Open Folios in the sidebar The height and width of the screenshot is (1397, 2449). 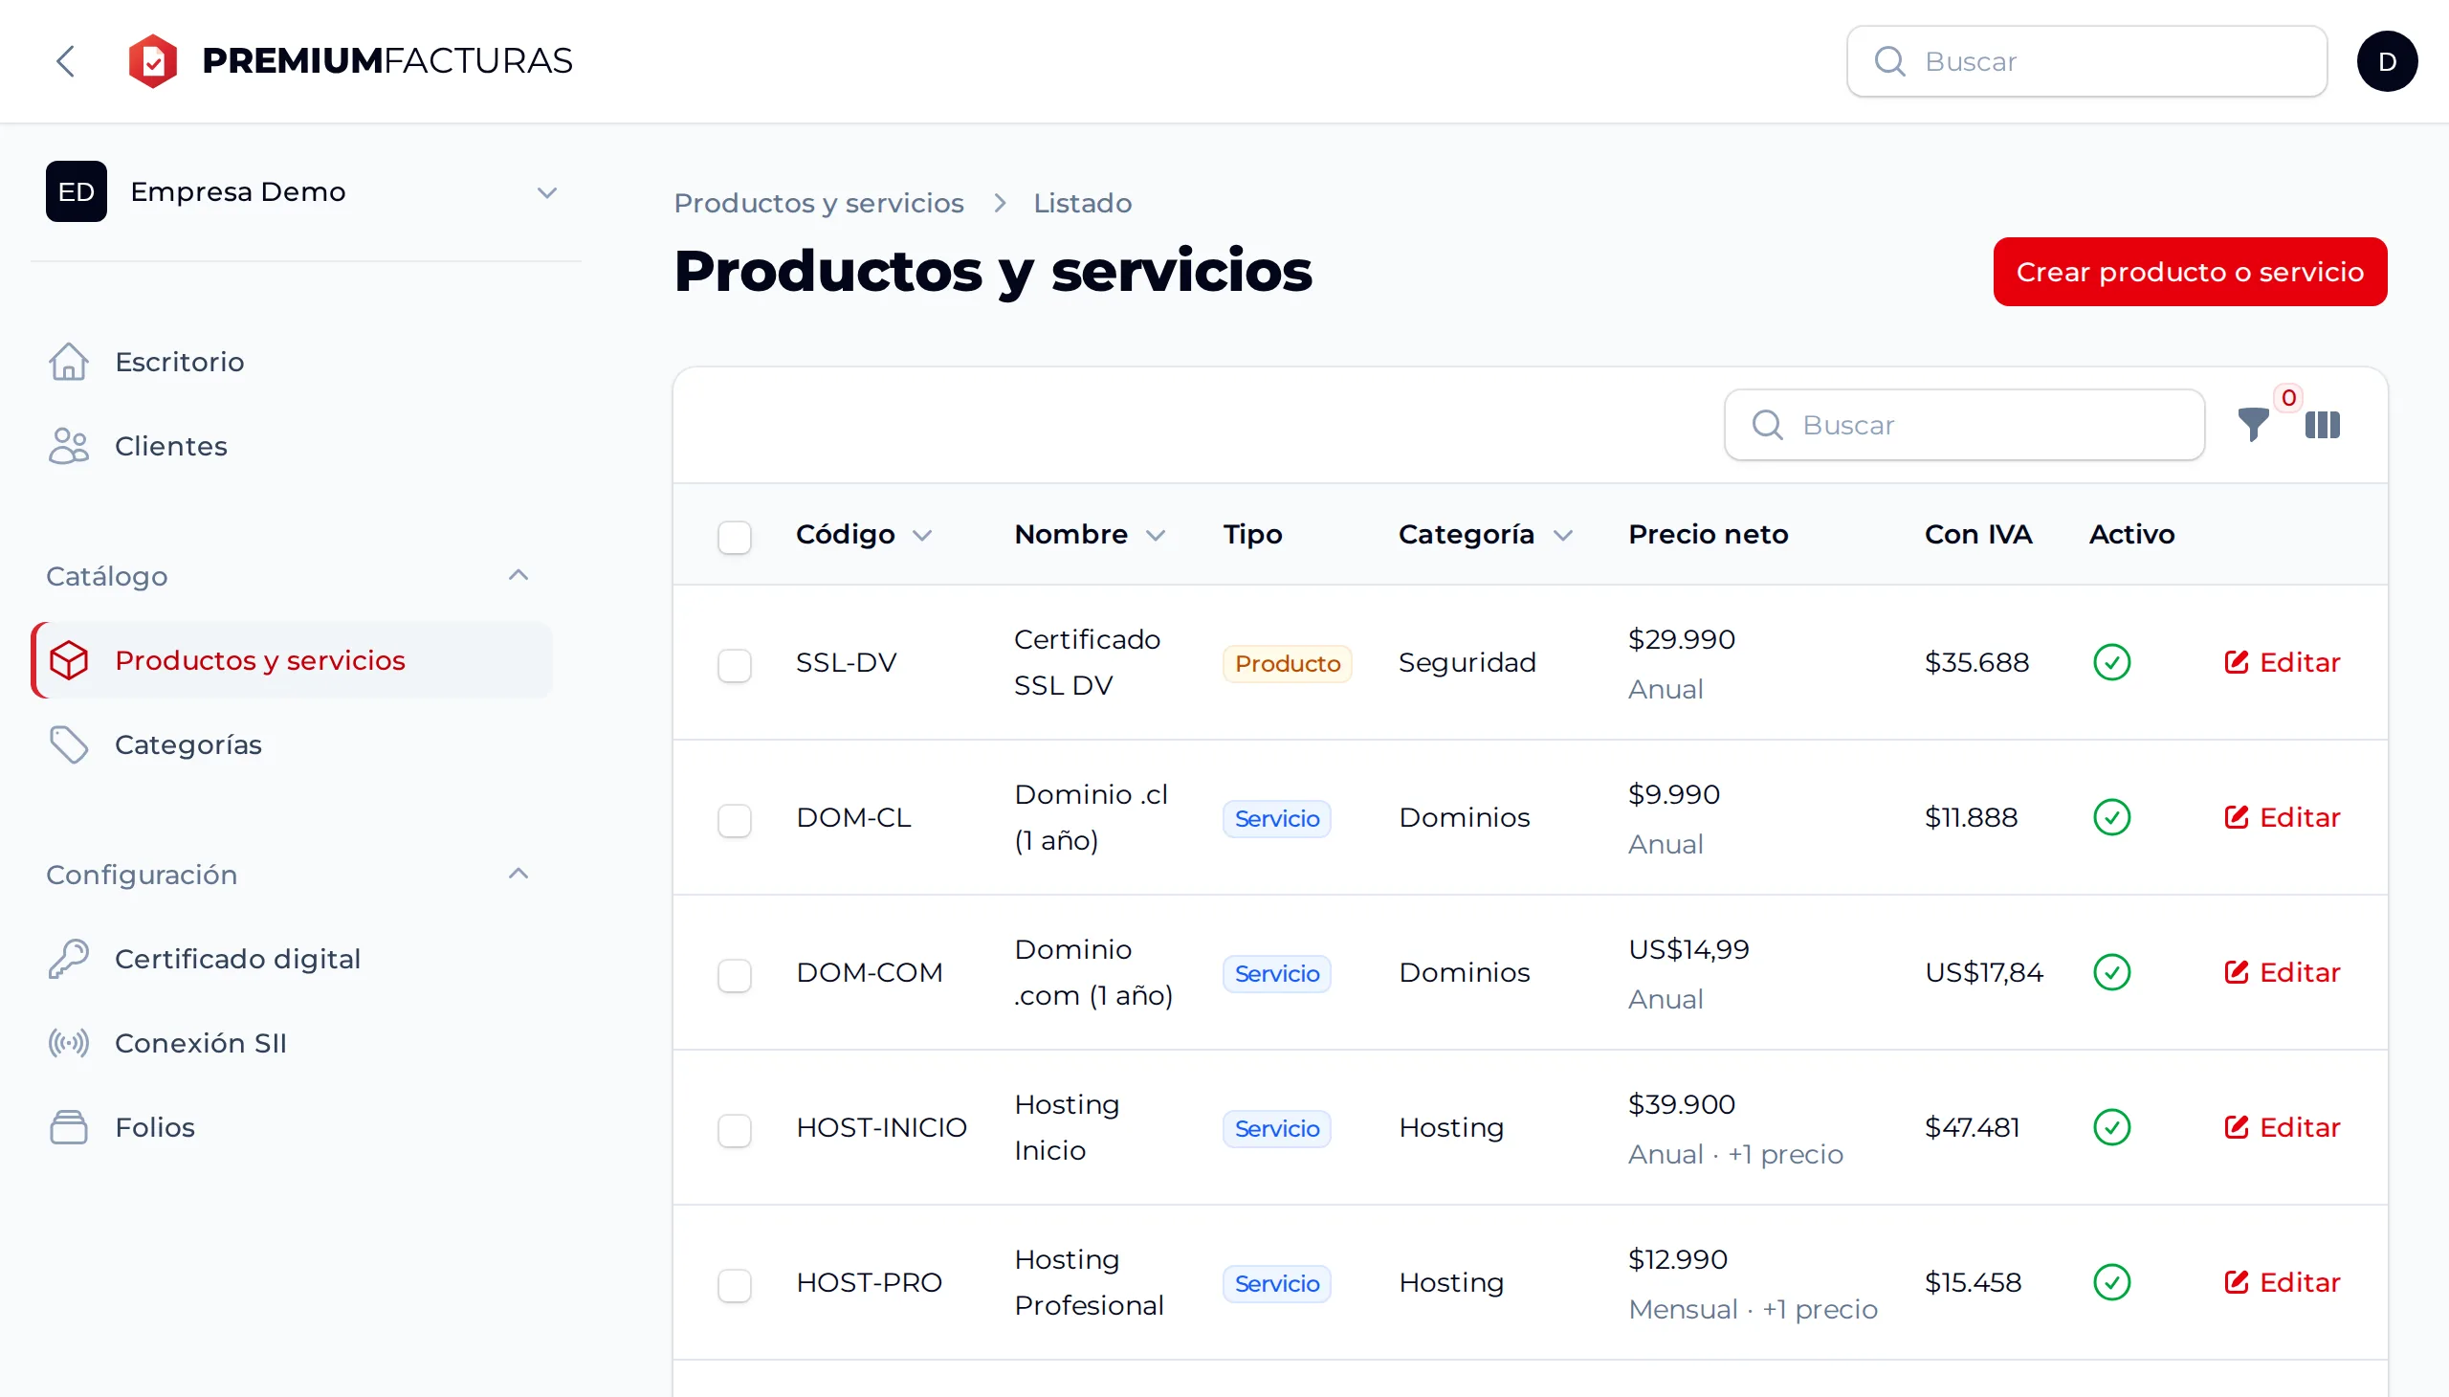click(292, 1127)
